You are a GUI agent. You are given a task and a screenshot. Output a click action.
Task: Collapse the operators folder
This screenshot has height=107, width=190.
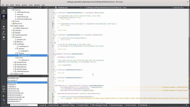(x=12, y=37)
